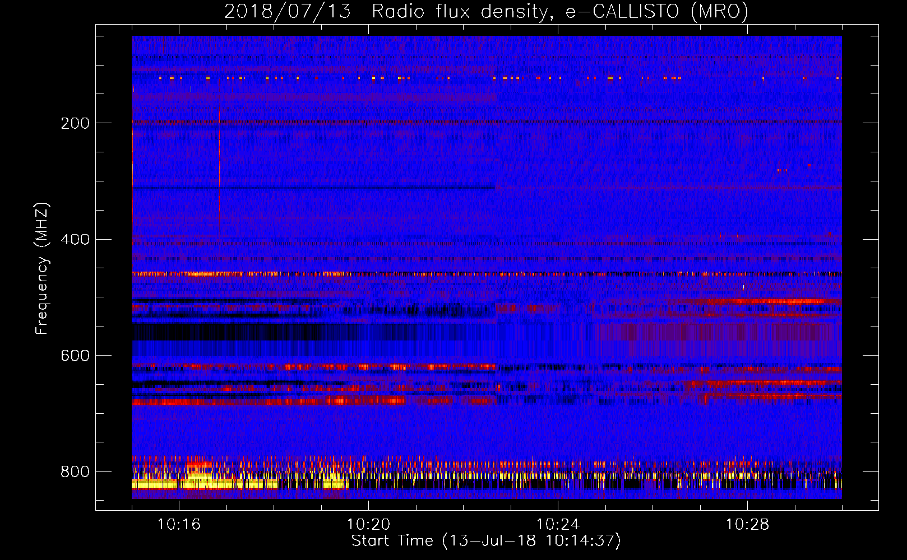Click the 800 frequency tick label

(75, 472)
